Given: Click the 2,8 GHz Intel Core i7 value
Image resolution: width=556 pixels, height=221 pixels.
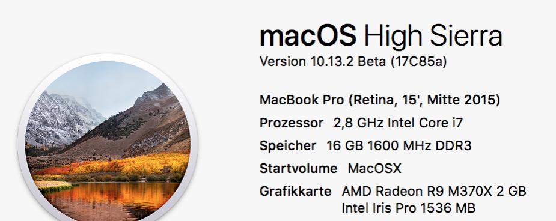Looking at the screenshot, I should tap(398, 123).
